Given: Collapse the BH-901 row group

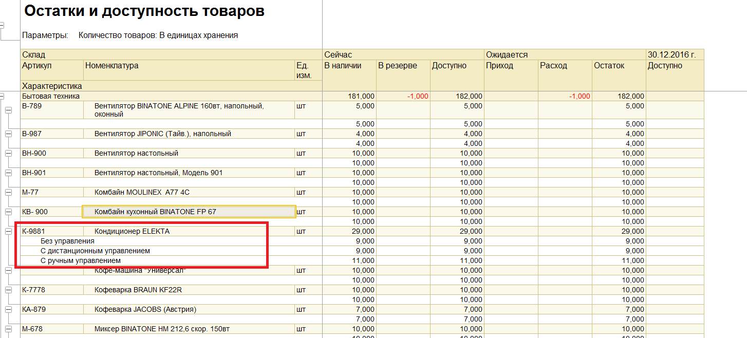Looking at the screenshot, I should [x=8, y=173].
